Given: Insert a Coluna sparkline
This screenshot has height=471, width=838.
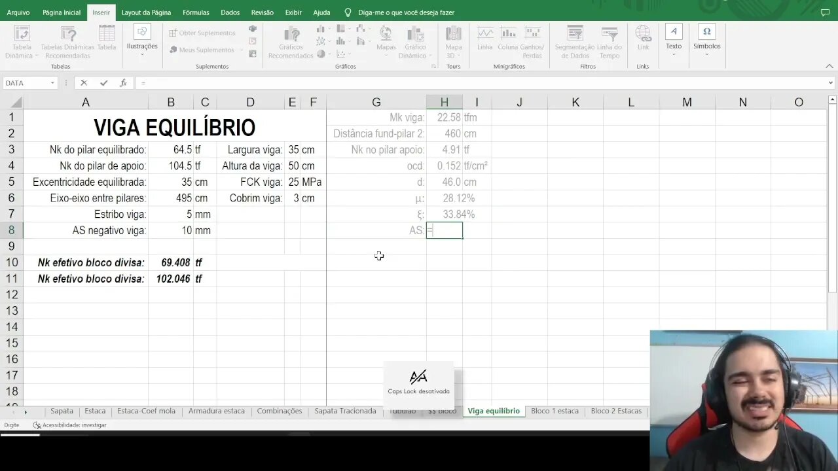Looking at the screenshot, I should coord(507,38).
